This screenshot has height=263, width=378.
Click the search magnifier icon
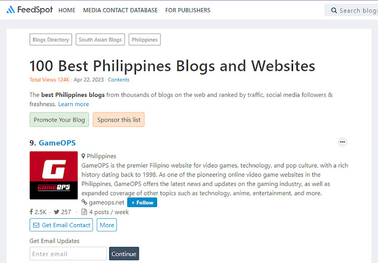click(334, 11)
